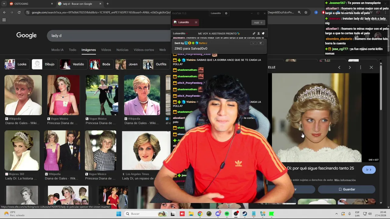The image size is (390, 219).
Task: Unpin ZING message with pin button
Action: point(261,43)
